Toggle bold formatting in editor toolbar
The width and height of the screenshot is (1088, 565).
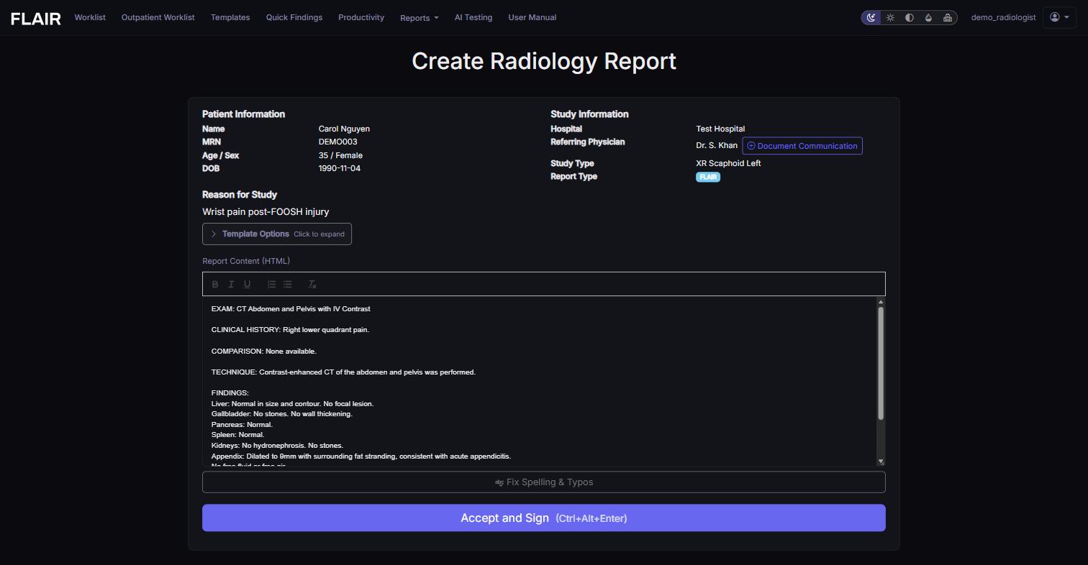click(x=215, y=285)
